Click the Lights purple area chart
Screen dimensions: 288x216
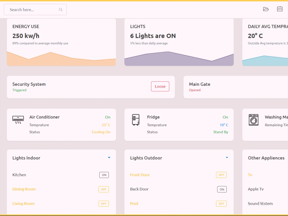click(x=179, y=58)
